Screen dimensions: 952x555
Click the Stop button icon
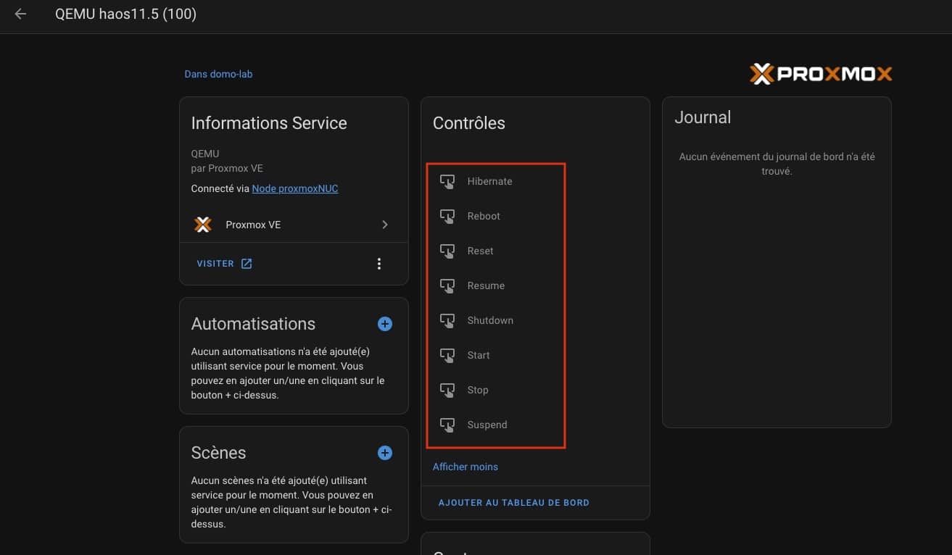447,390
